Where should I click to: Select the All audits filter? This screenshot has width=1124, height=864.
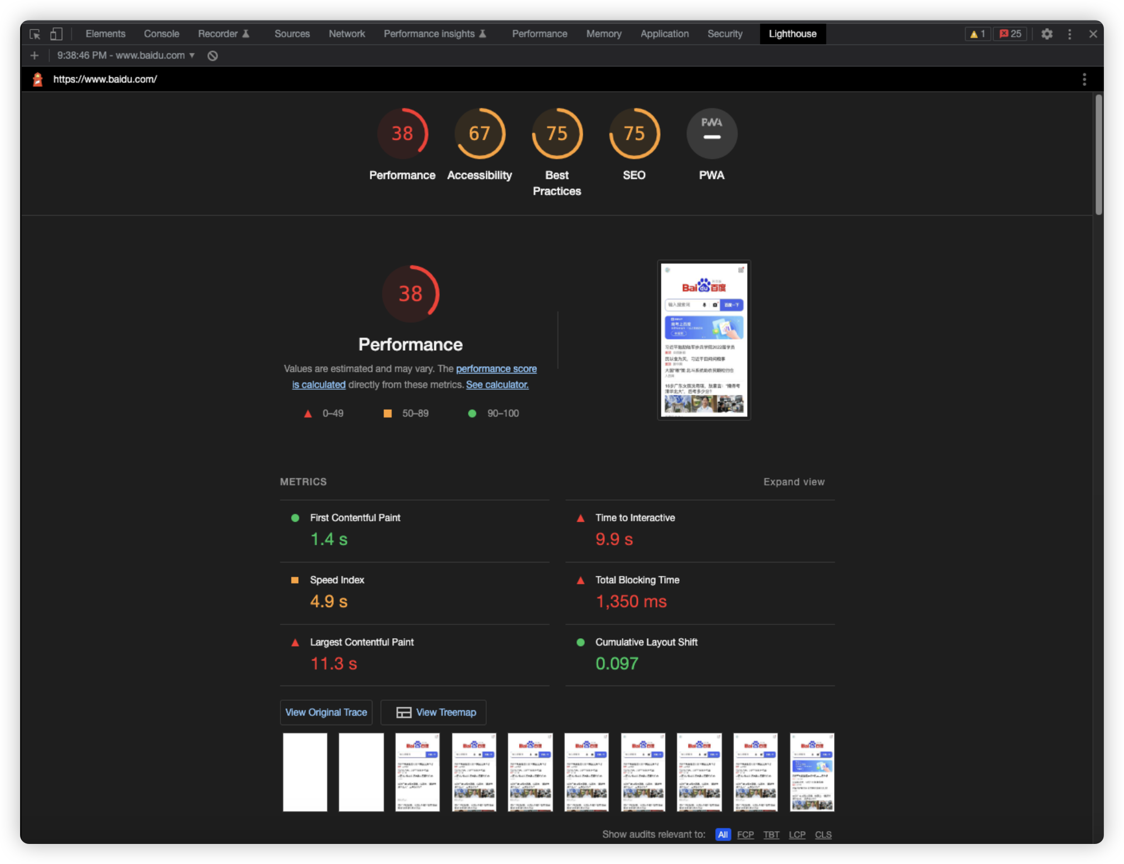[722, 834]
